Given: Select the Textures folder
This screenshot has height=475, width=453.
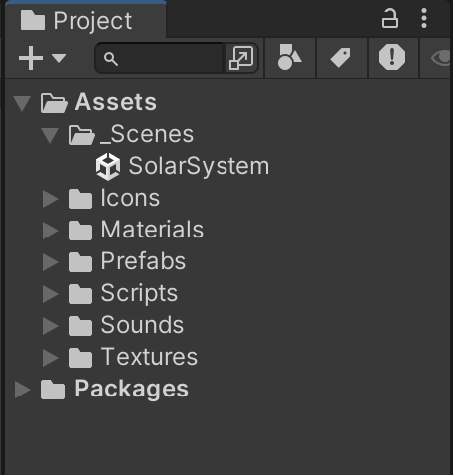Looking at the screenshot, I should pyautogui.click(x=133, y=357).
